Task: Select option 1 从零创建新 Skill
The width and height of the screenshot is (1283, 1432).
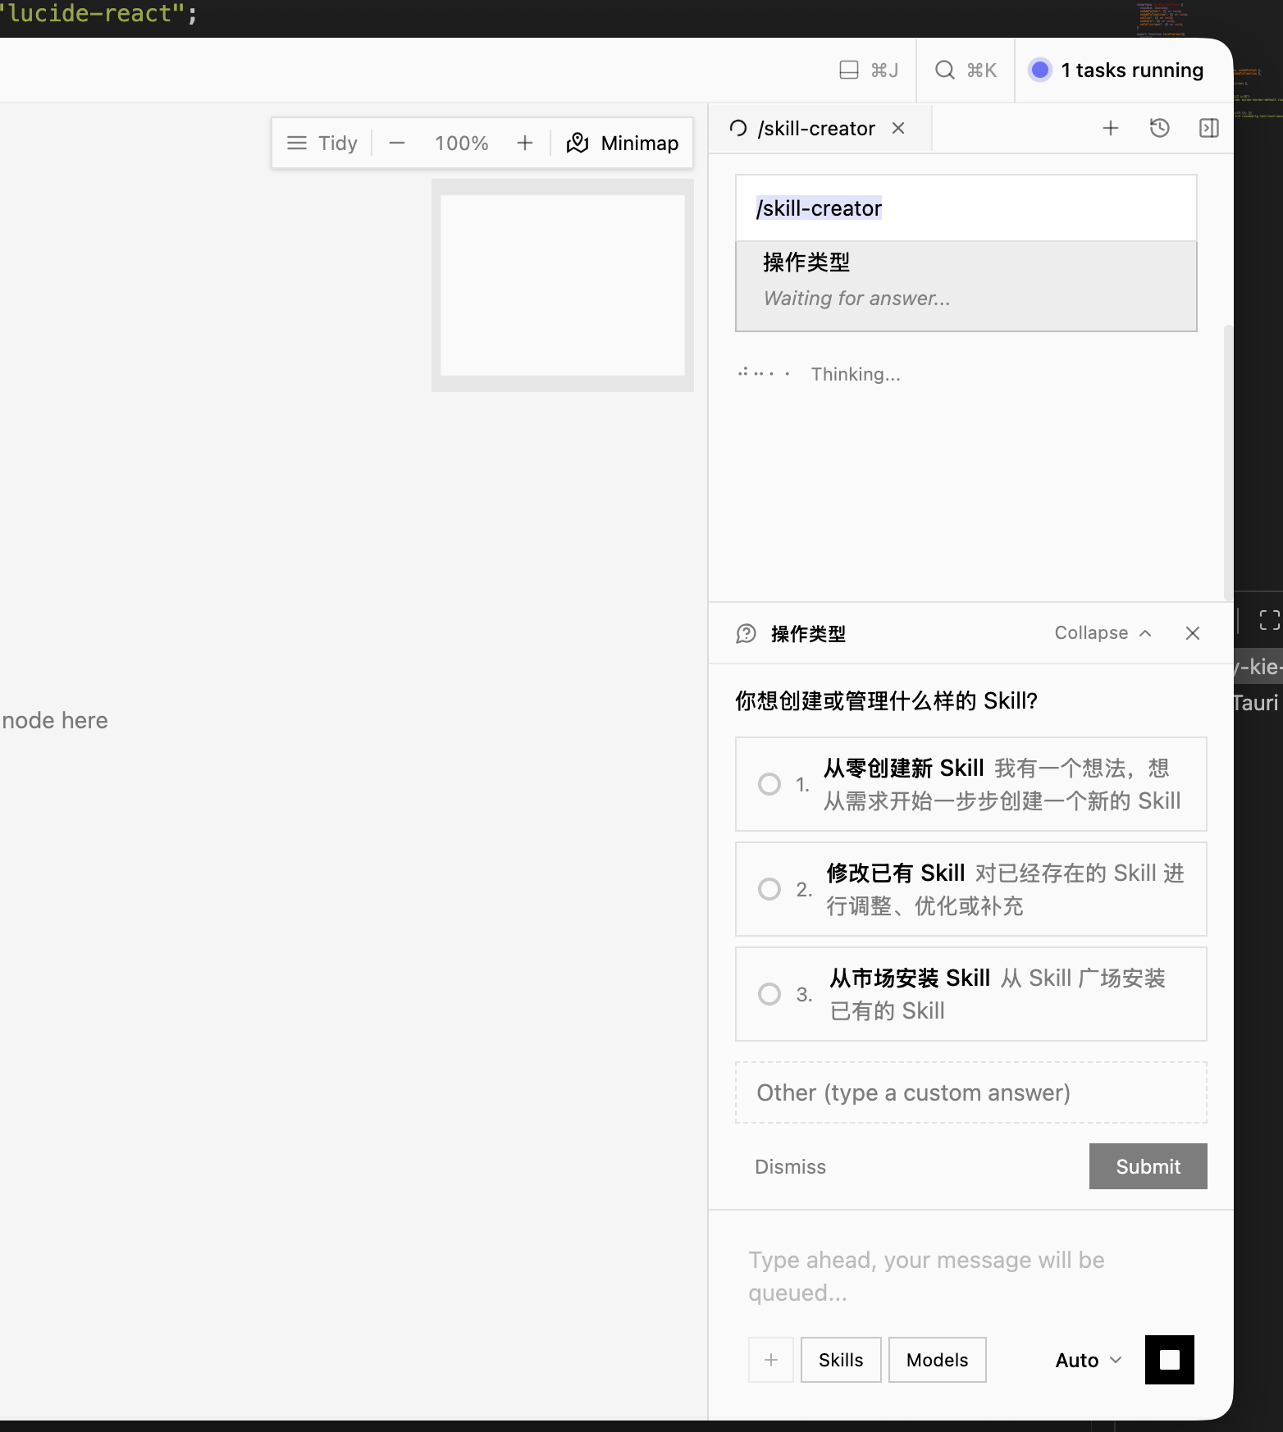Action: (971, 784)
